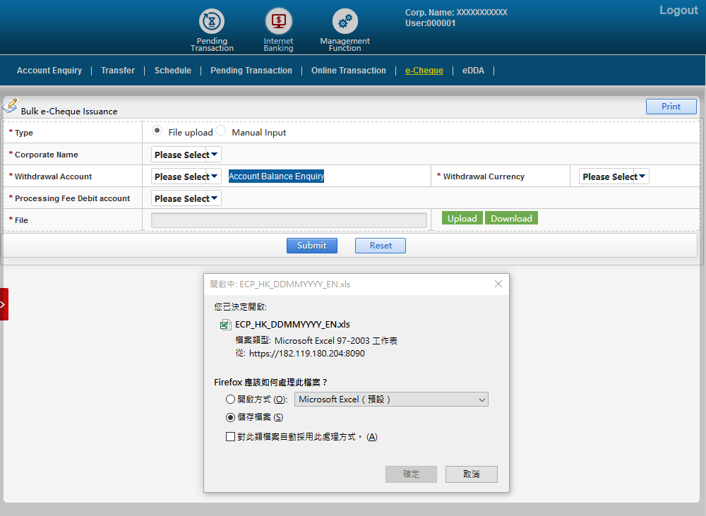Open the eDDA menu item
This screenshot has width=706, height=516.
click(473, 71)
